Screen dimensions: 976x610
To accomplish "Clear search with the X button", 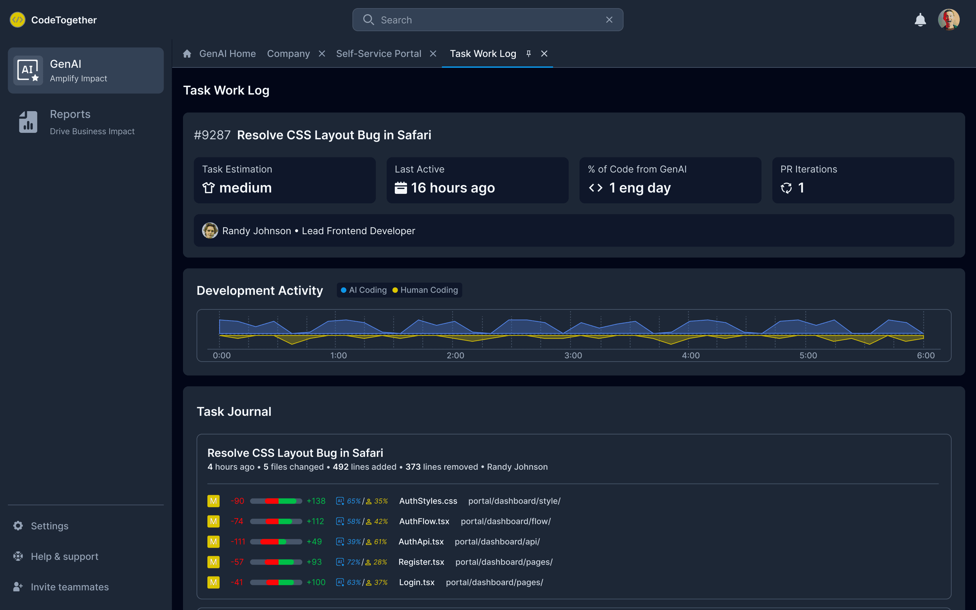I will click(609, 20).
